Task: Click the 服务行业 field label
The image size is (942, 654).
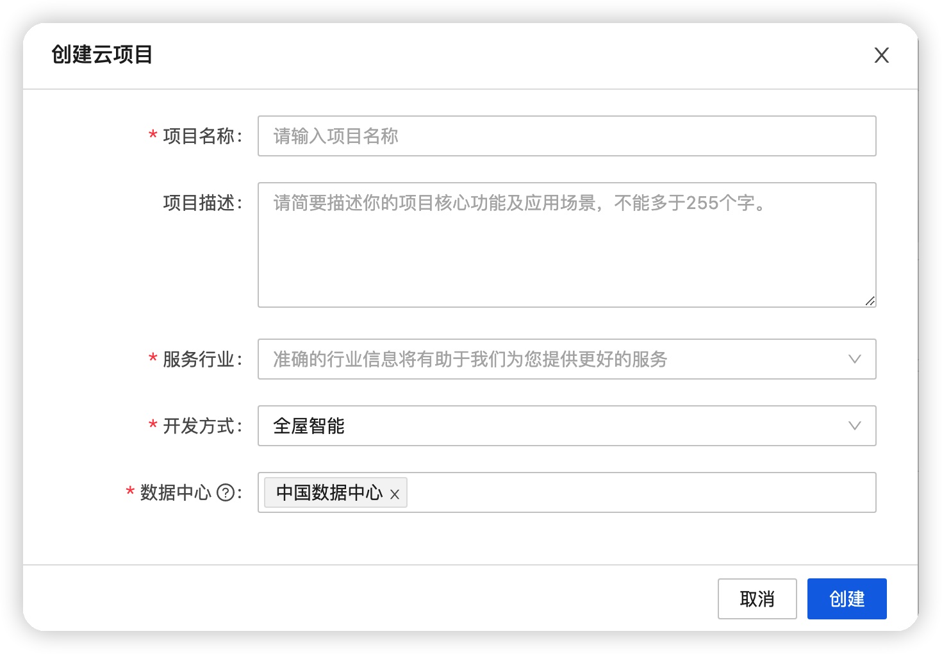Action: 199,359
